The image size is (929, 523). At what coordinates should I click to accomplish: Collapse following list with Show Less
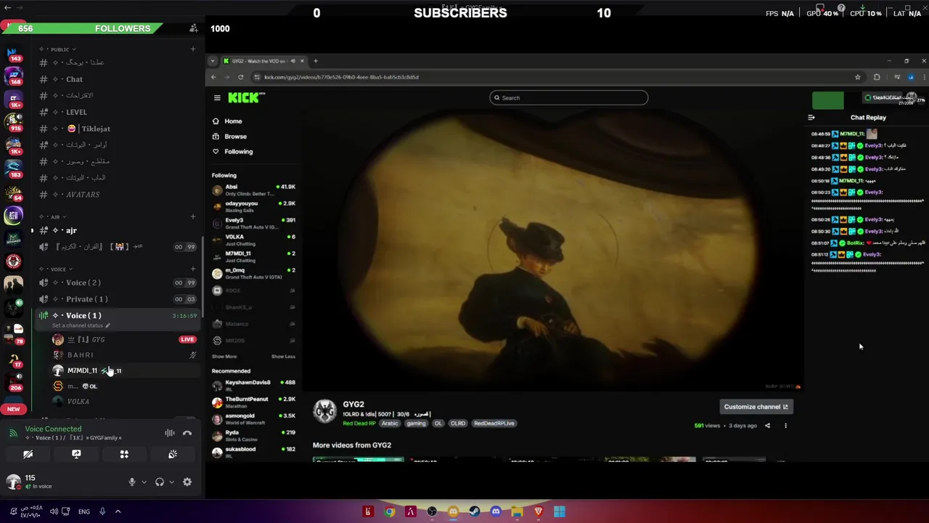pyautogui.click(x=283, y=357)
